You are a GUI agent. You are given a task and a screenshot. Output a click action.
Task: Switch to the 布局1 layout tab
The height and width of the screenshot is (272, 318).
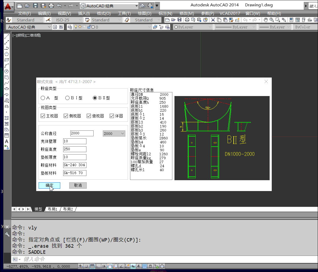tap(52, 209)
